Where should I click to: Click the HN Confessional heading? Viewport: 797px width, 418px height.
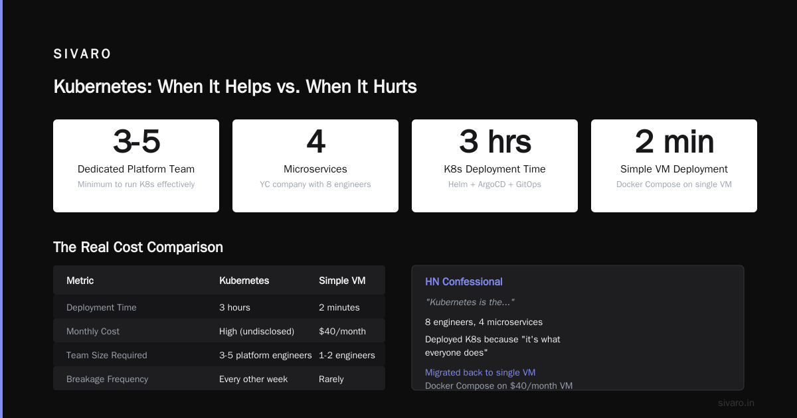point(464,282)
